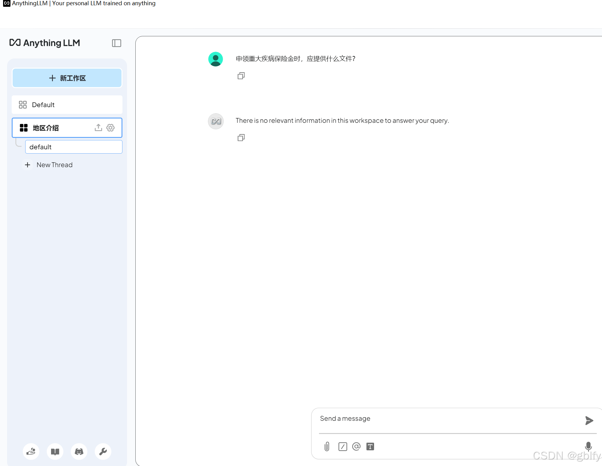This screenshot has width=602, height=466.
Task: Copy the assistant response text
Action: tap(241, 138)
